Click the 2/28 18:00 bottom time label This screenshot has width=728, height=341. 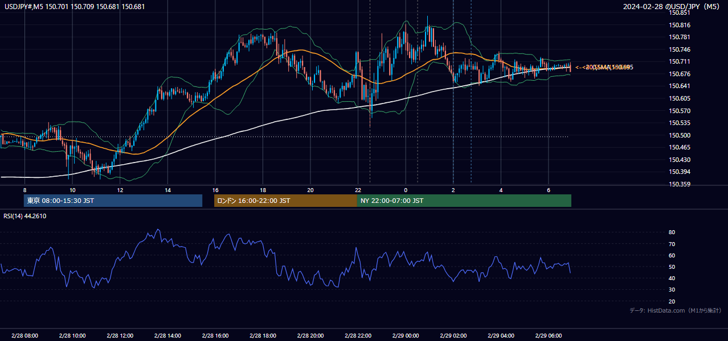tap(263, 336)
